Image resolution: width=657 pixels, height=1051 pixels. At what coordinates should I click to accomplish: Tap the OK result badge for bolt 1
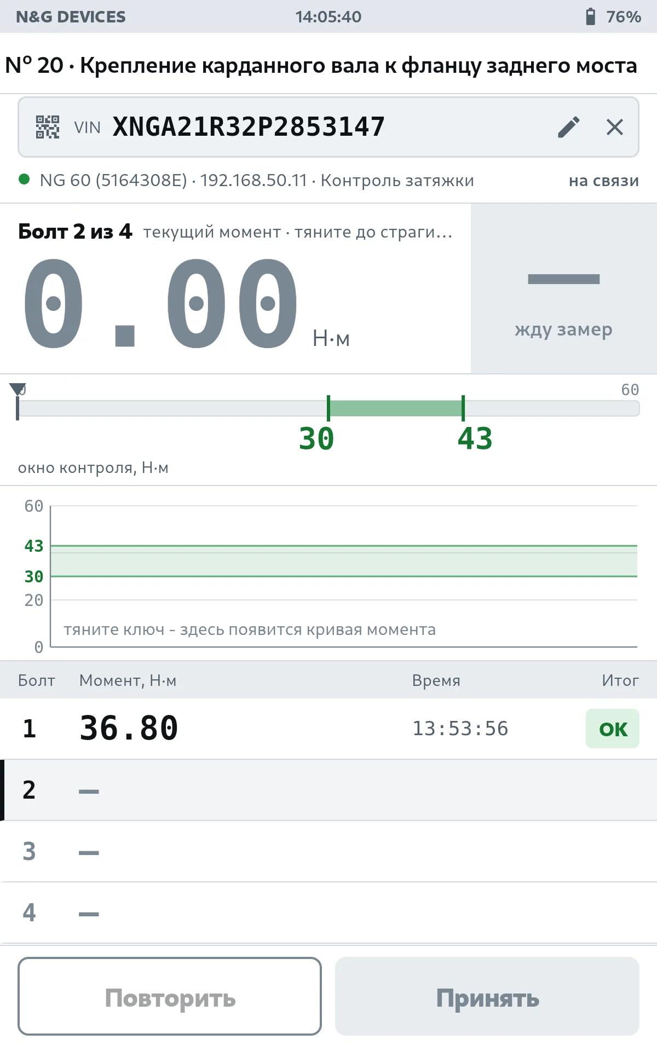(613, 729)
